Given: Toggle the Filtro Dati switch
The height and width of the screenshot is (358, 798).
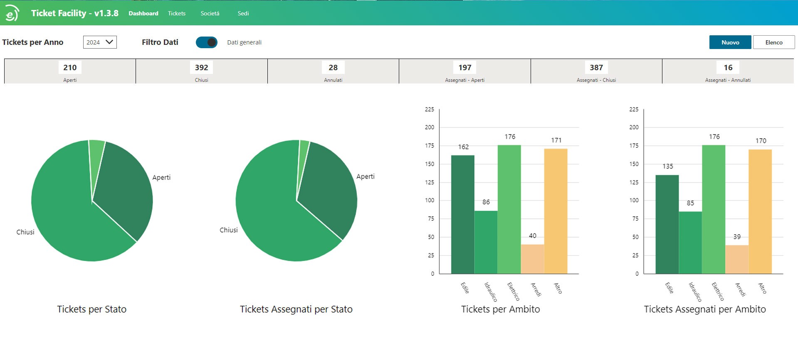Looking at the screenshot, I should (x=207, y=42).
